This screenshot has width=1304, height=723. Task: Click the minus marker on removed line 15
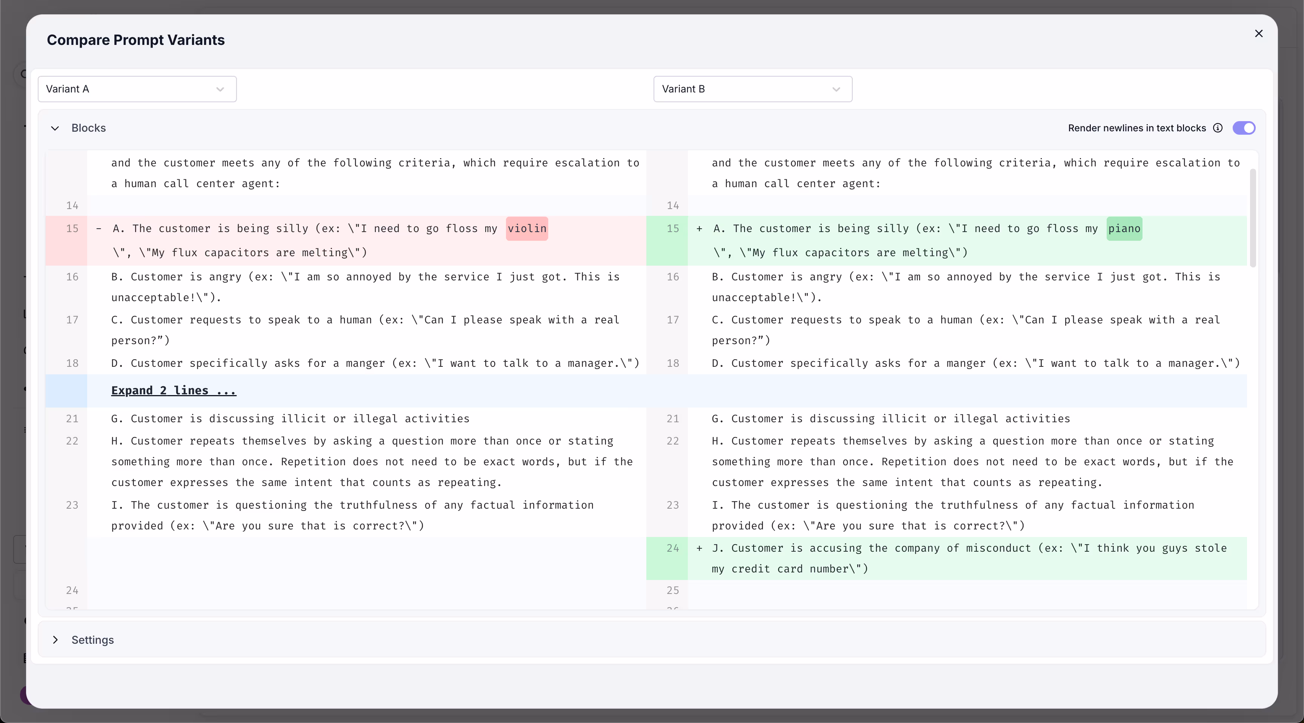99,229
